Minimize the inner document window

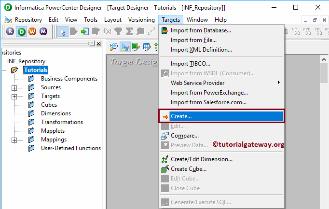point(305,20)
